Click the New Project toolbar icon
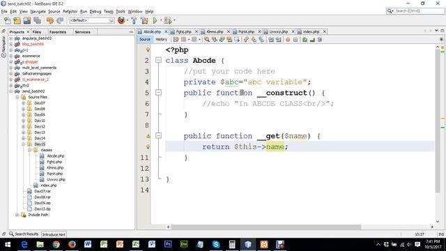This screenshot has height=251, width=446. [x=17, y=20]
